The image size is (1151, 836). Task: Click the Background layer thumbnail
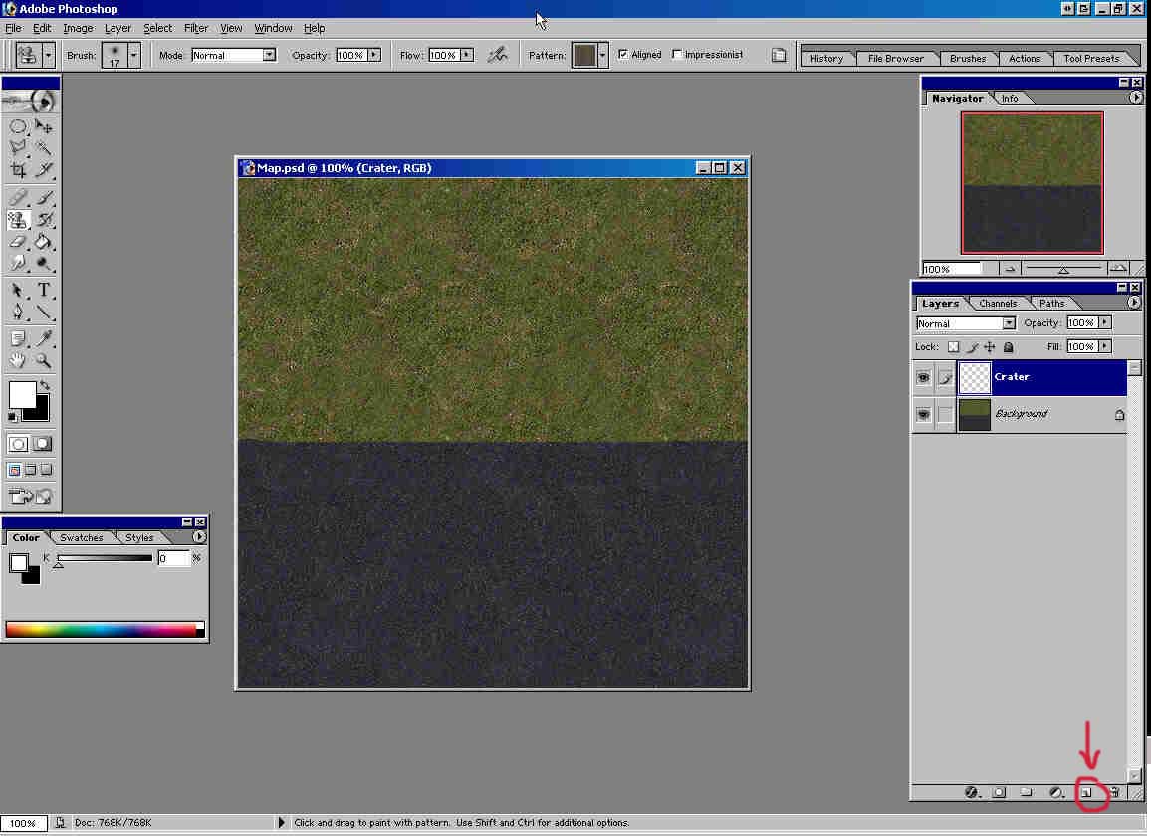pos(974,415)
